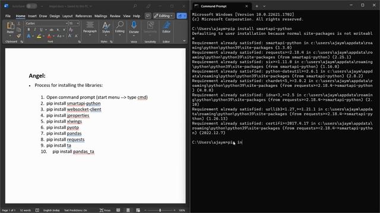Switch to the Mailings tab
380x213 pixels.
[101, 16]
